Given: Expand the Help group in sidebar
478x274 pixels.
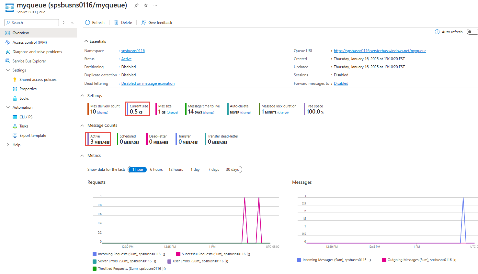Looking at the screenshot, I should (8, 145).
